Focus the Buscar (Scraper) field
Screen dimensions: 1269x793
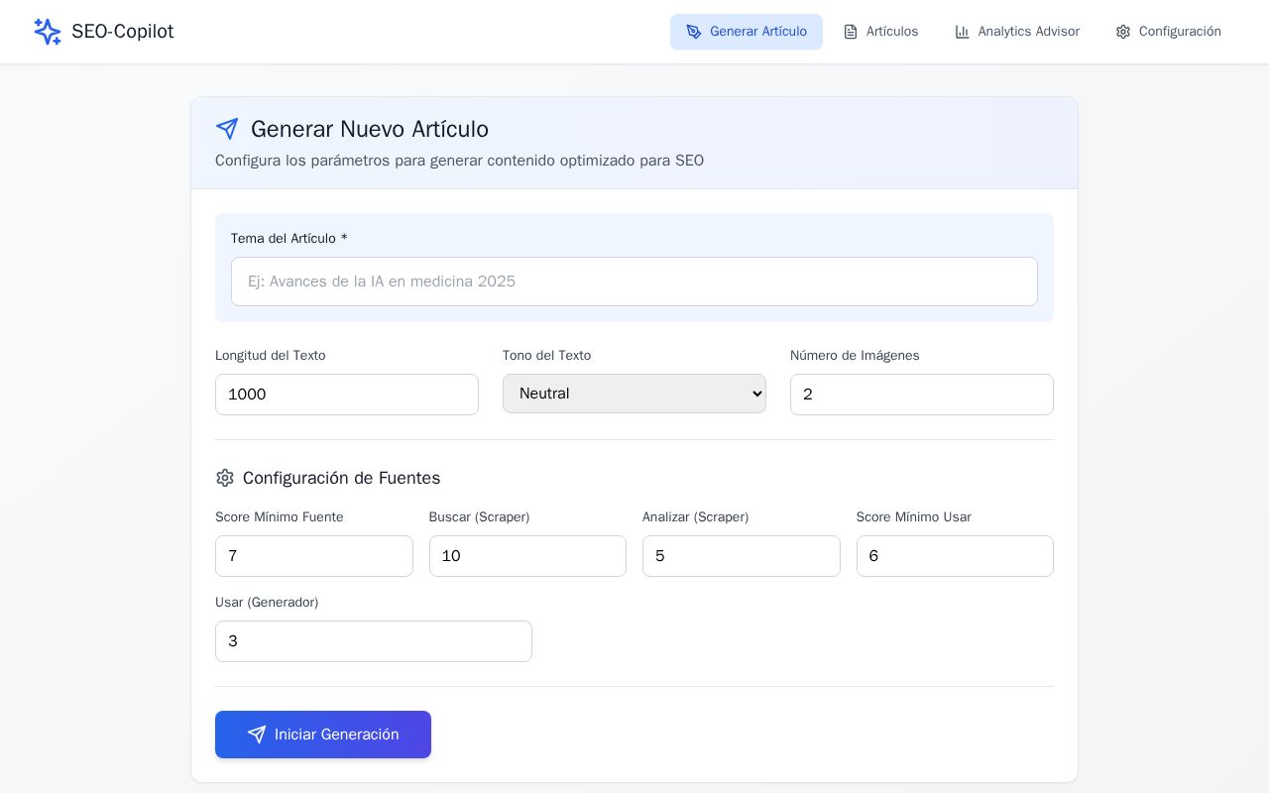point(527,556)
